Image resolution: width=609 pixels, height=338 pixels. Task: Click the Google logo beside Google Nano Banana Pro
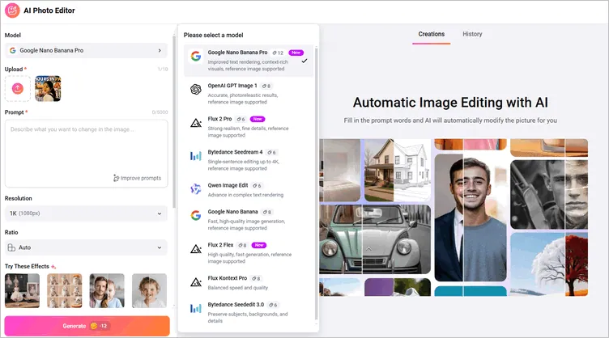coord(196,57)
